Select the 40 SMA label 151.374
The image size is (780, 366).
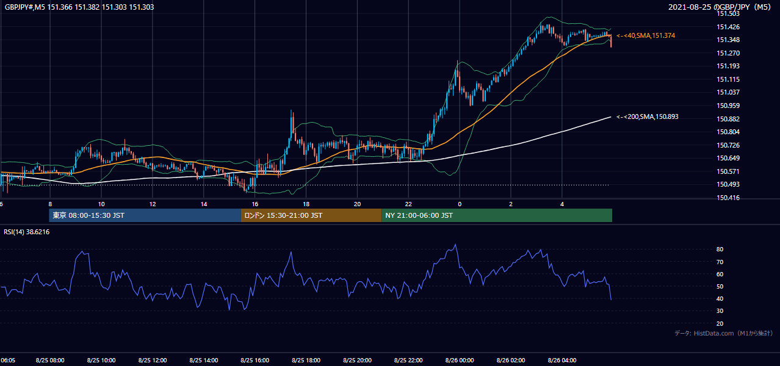click(646, 36)
